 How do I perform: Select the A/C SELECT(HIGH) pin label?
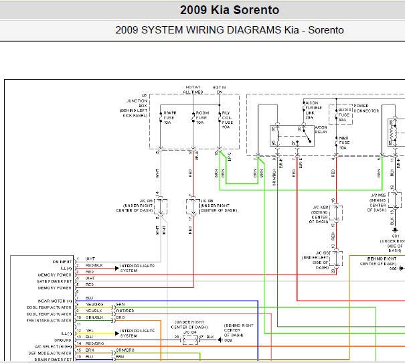[53, 346]
